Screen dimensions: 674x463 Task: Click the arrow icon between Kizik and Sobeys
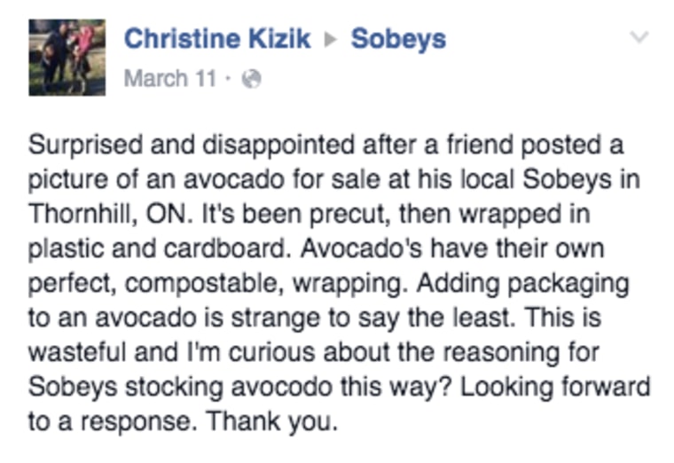tap(331, 40)
